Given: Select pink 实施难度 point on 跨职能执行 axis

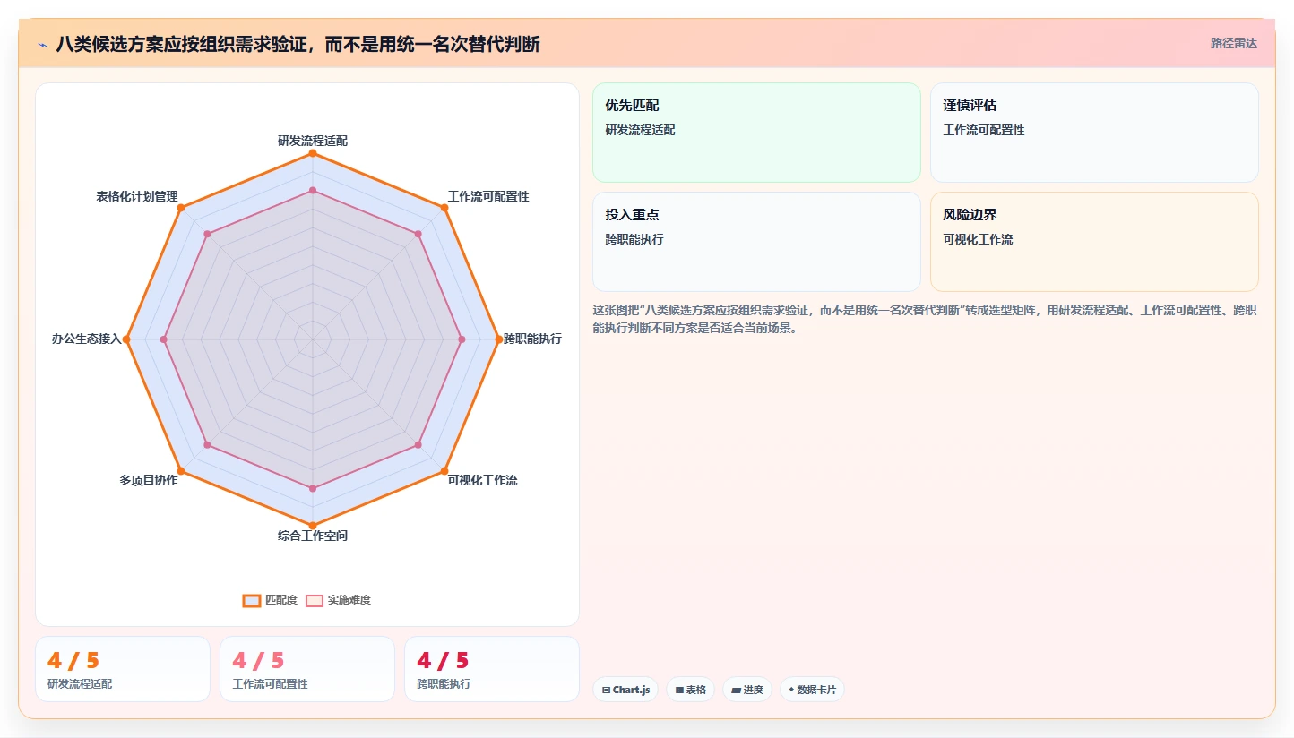Looking at the screenshot, I should pyautogui.click(x=462, y=339).
